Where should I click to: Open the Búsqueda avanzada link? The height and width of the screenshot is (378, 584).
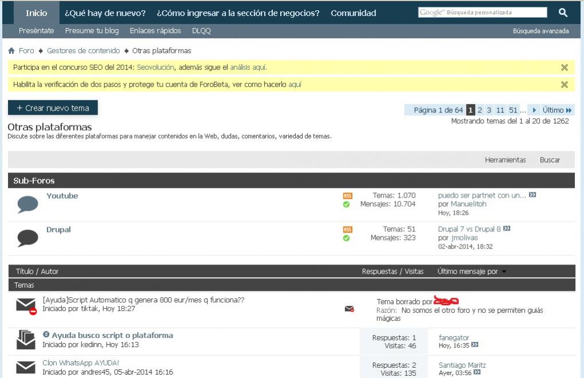540,31
